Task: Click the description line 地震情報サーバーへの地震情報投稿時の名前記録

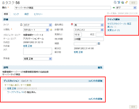Action: [25, 72]
